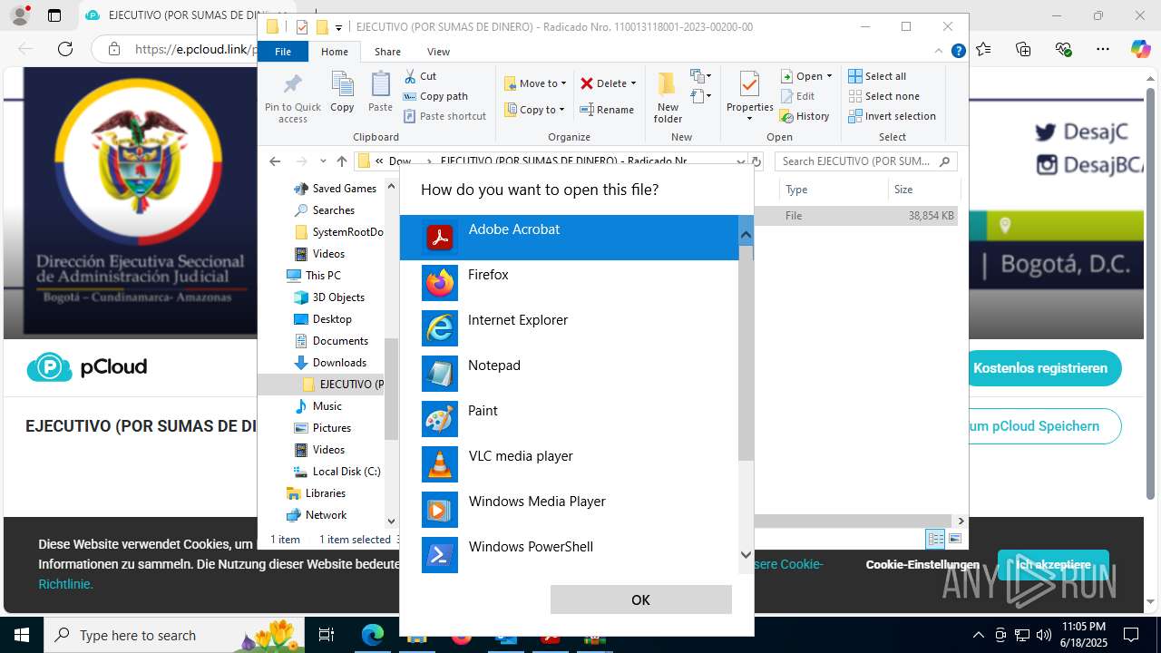
Task: Pick Internet Explorer from the app list
Action: click(x=570, y=328)
